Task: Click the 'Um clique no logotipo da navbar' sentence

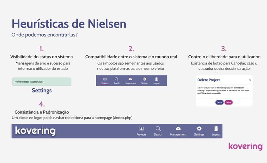Action: pos(72,118)
